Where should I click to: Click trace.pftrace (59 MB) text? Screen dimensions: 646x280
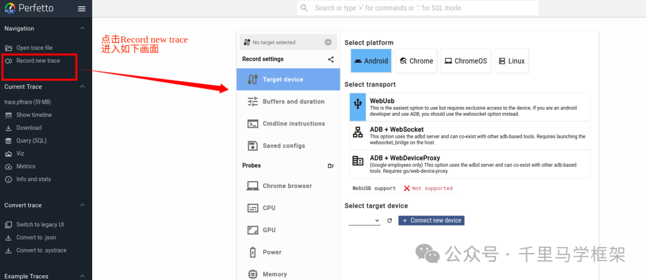click(x=28, y=102)
